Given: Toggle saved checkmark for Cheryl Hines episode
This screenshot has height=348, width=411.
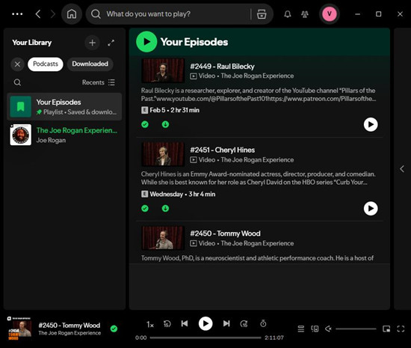Looking at the screenshot, I should [x=145, y=208].
